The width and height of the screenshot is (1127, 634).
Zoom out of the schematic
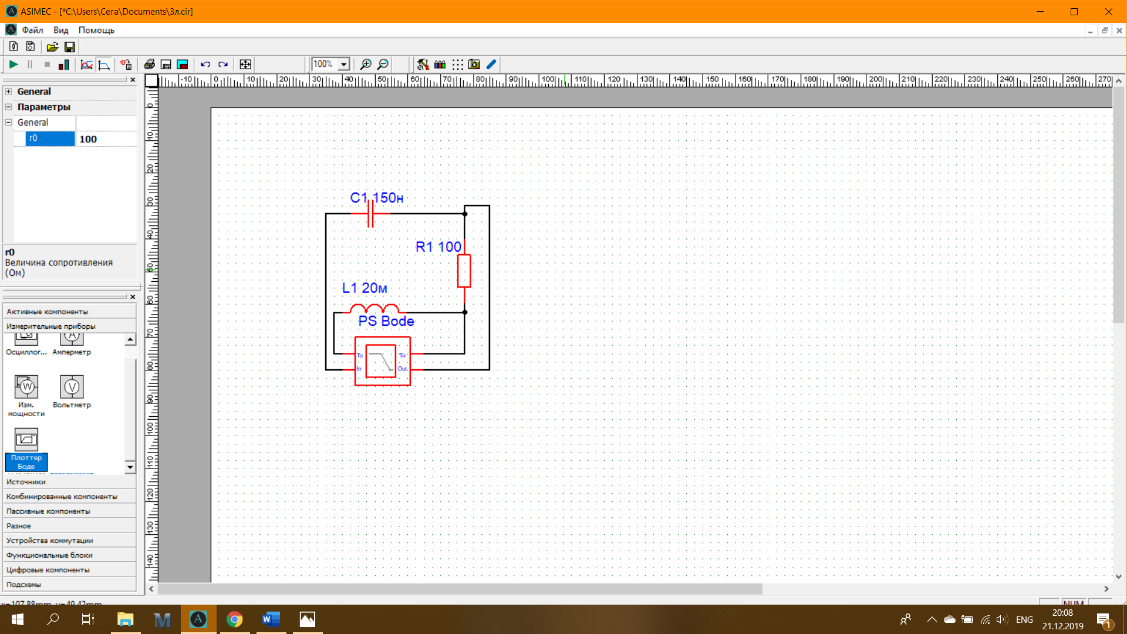click(x=383, y=65)
